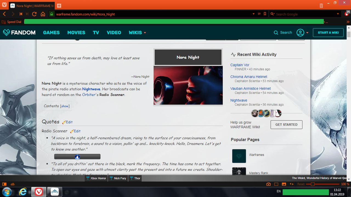Toggle tab tiling in status bar

(276, 184)
